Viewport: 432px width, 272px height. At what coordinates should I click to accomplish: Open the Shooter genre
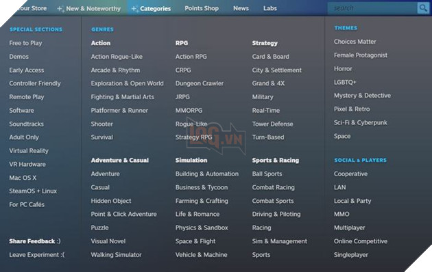[102, 124]
